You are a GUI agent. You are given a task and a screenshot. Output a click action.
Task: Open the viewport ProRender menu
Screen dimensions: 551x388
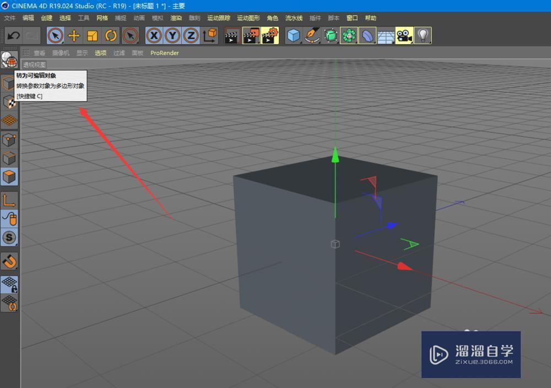[164, 53]
